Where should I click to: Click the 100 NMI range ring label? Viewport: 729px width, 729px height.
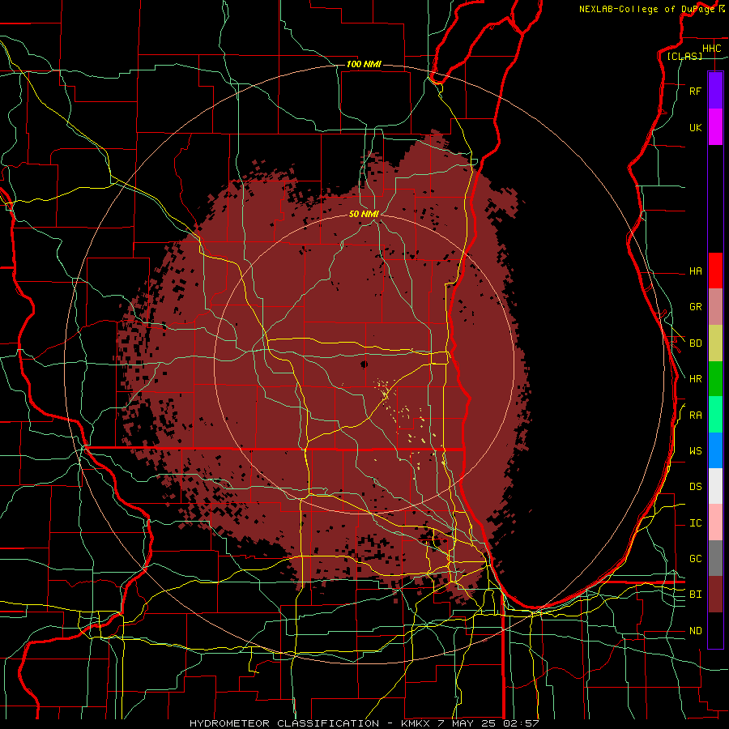click(x=364, y=64)
